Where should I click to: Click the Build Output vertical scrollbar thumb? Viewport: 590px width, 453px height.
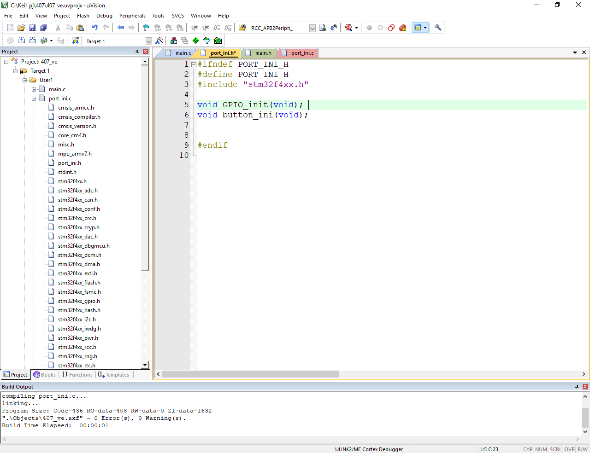pos(585,418)
